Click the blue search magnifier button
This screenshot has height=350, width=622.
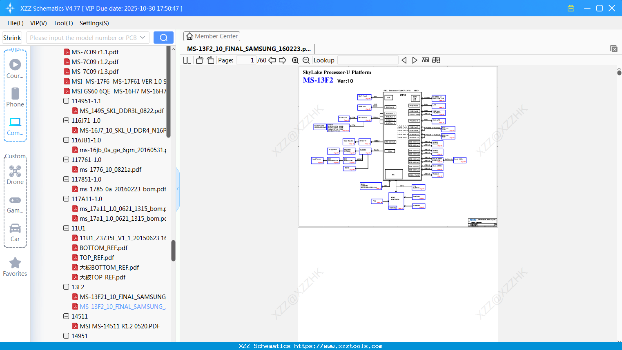(163, 38)
